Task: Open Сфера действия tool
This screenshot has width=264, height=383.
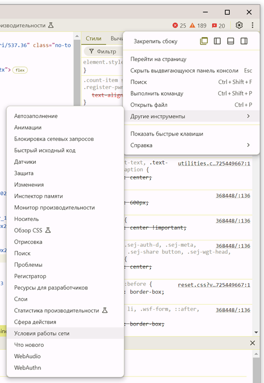Action: (65, 322)
